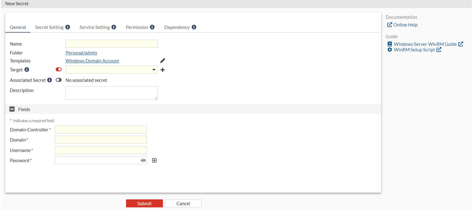The image size is (474, 212).
Task: Open the Personal/admin folder link
Action: point(81,53)
